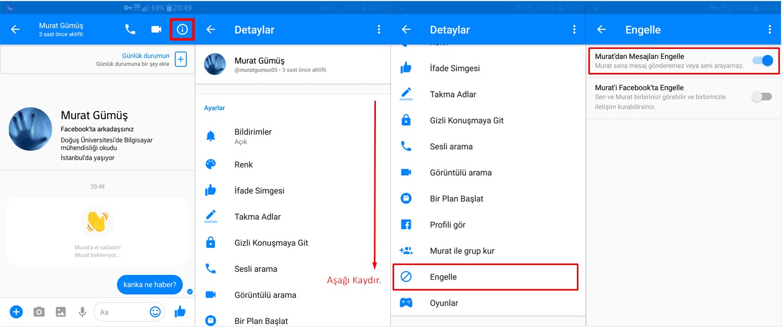The height and width of the screenshot is (327, 782).
Task: Start a video call from the chat header
Action: click(156, 30)
